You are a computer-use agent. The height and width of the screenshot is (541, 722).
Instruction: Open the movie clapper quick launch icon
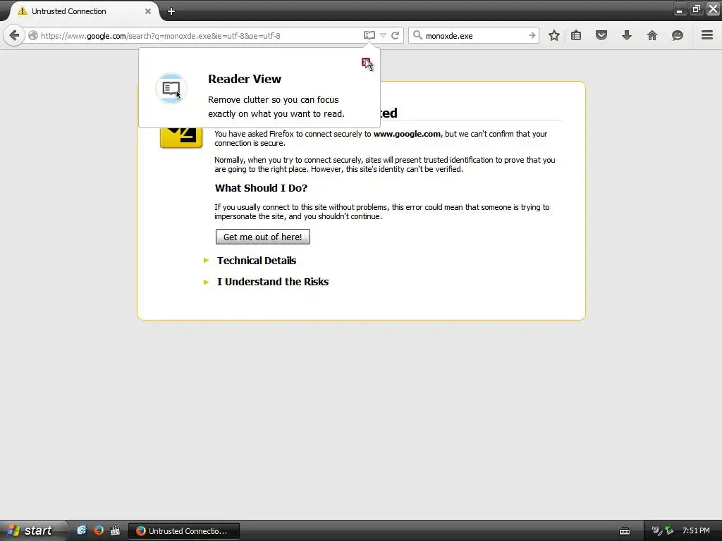coord(115,530)
